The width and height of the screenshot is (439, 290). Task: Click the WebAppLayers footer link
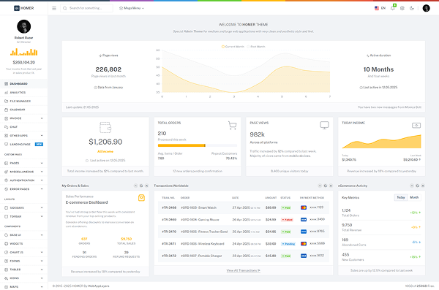coord(99,286)
